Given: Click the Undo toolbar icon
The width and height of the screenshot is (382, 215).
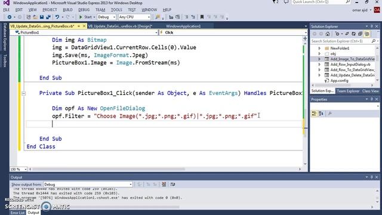Looking at the screenshot, I should pos(57,17).
